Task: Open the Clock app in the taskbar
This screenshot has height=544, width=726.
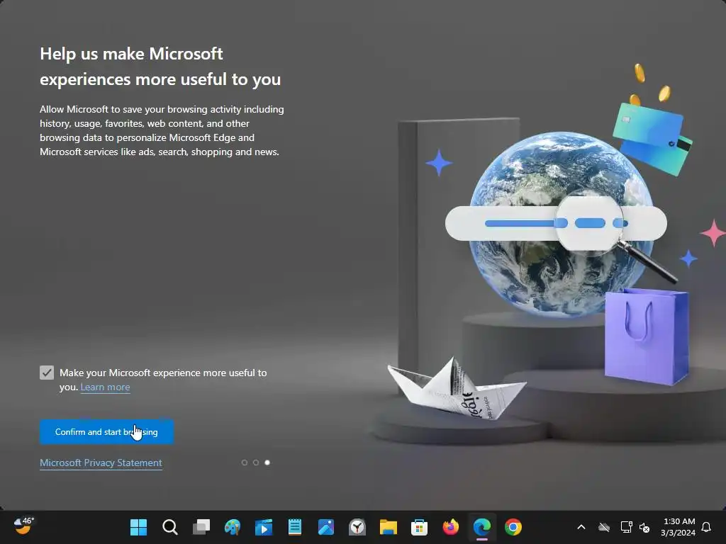Action: pyautogui.click(x=357, y=527)
